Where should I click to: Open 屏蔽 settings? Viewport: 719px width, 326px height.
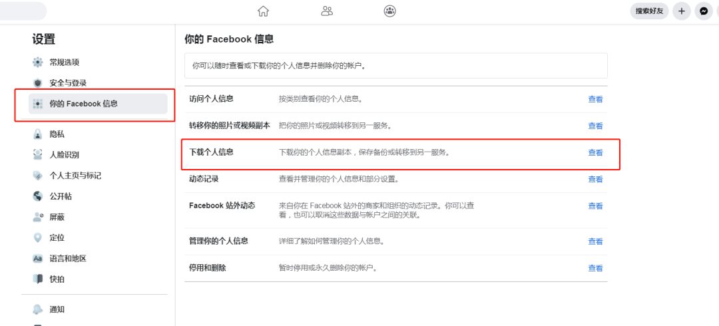click(57, 217)
